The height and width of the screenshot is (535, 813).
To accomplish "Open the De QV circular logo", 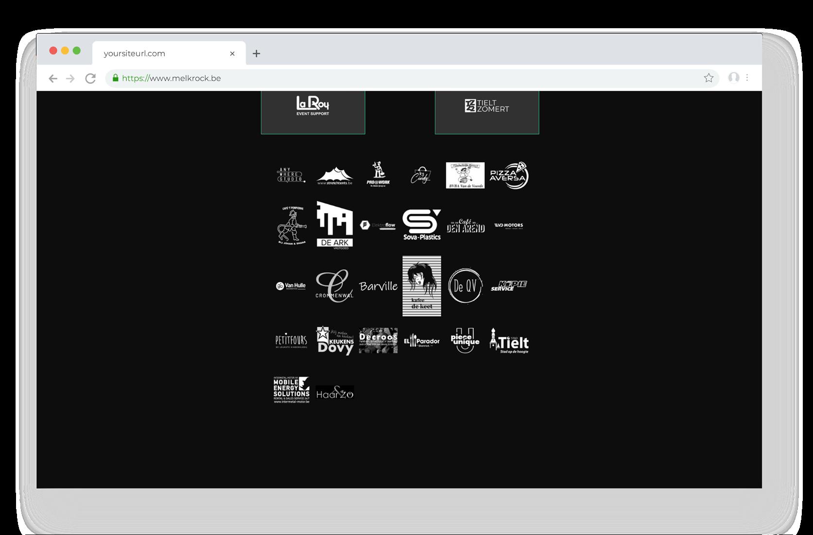I will [465, 286].
